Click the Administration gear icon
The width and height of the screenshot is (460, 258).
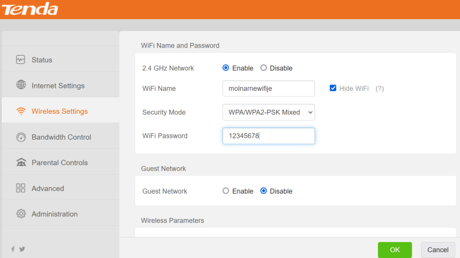[21, 214]
